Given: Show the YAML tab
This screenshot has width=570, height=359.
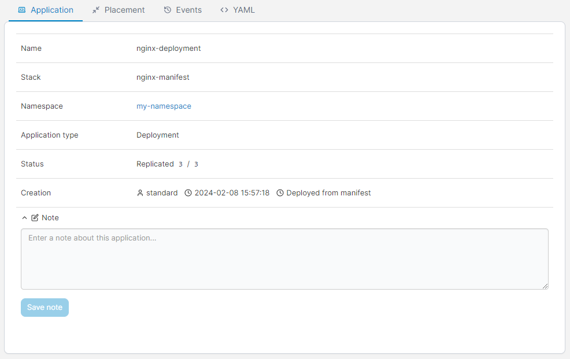Looking at the screenshot, I should pos(243,10).
